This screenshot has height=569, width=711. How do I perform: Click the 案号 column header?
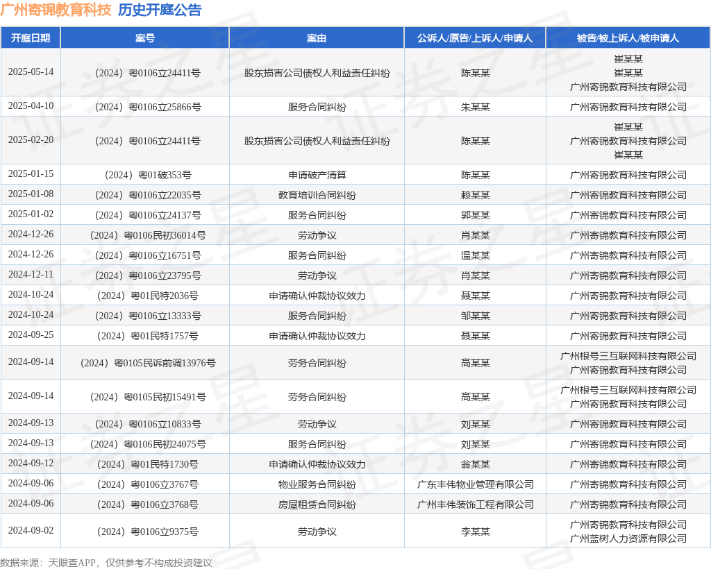click(x=145, y=38)
